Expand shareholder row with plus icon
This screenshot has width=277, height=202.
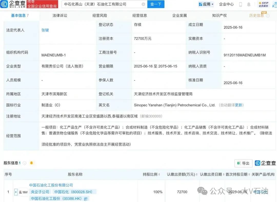coord(16,192)
